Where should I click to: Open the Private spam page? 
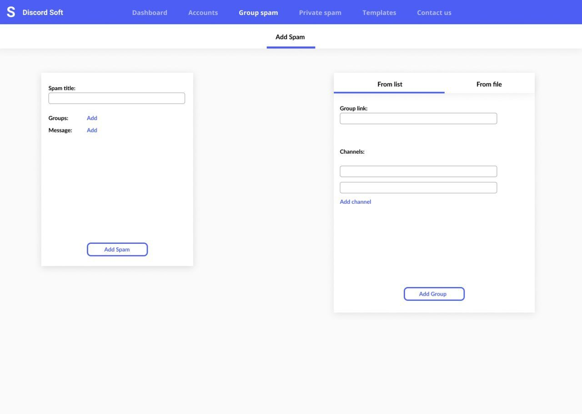320,13
